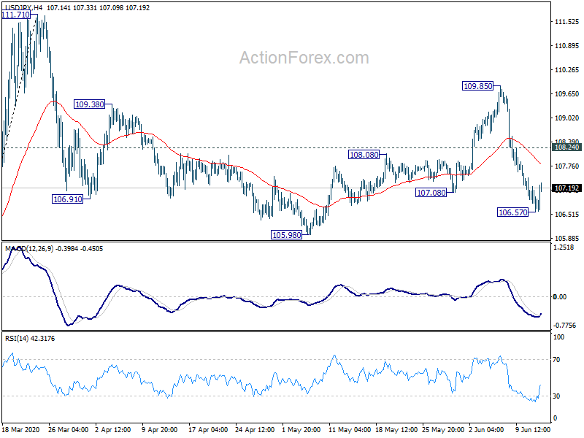Click the 105.885 price axis value
The width and height of the screenshot is (584, 438).
pos(567,239)
